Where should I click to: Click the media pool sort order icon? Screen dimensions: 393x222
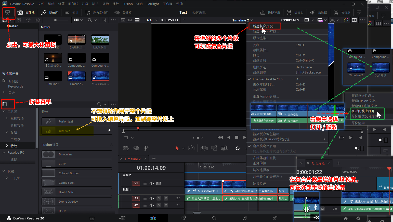pyautogui.click(x=104, y=20)
